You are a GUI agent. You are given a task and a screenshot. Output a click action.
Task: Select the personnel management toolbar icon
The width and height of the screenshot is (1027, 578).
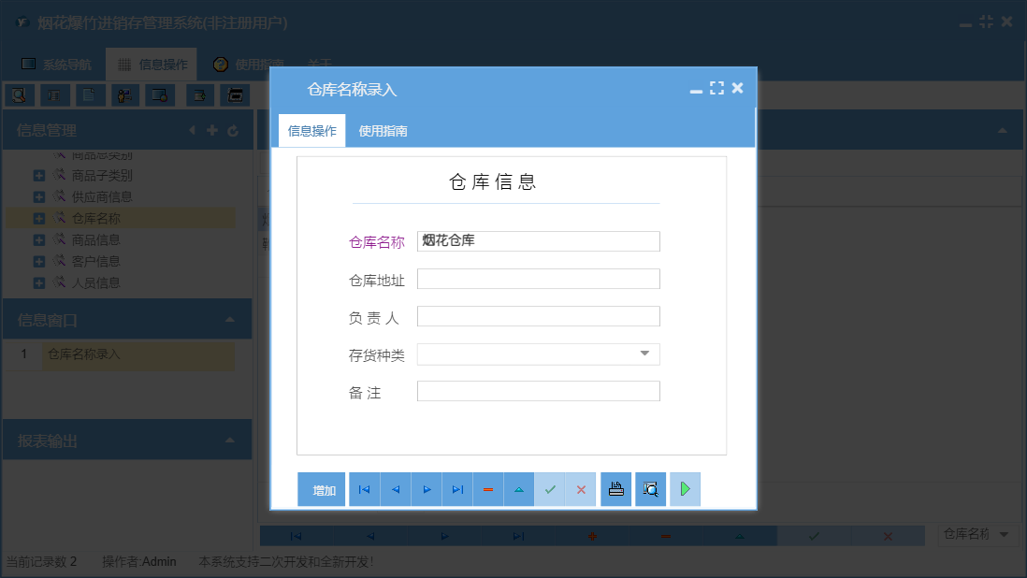[x=126, y=94]
